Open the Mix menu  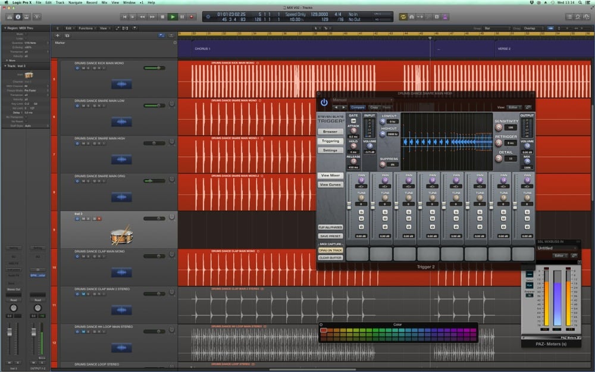click(104, 2)
